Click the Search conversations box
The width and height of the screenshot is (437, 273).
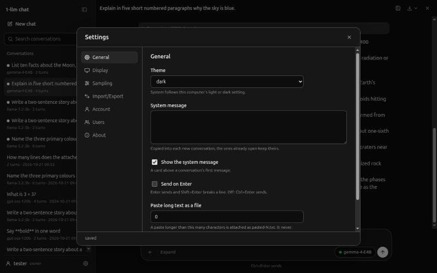click(40, 39)
